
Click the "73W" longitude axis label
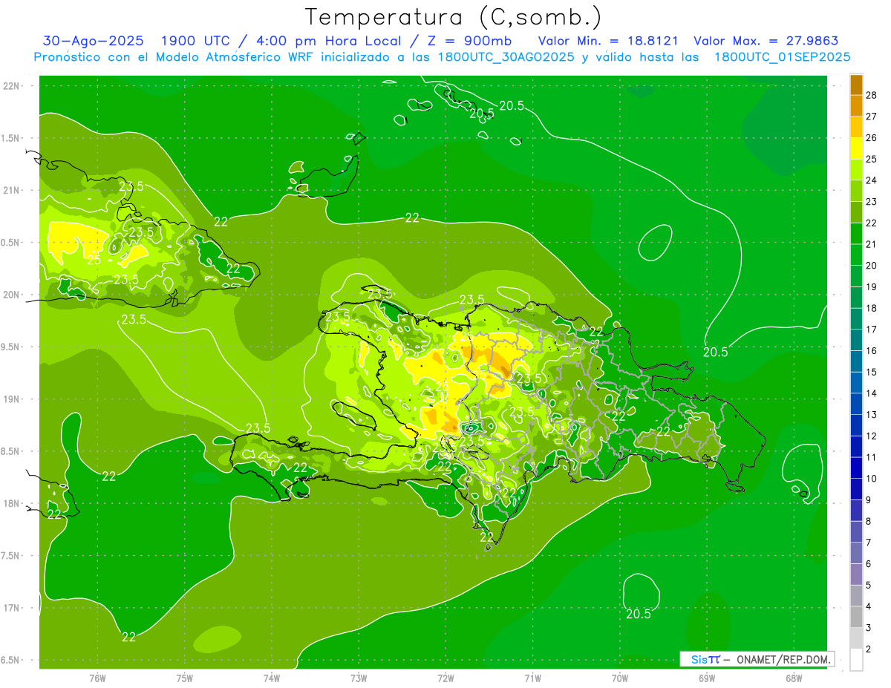pos(359,678)
